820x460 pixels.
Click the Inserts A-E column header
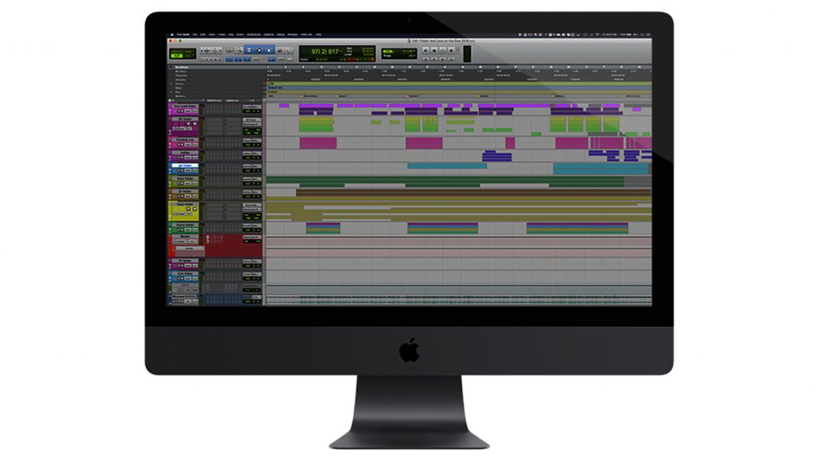214,100
